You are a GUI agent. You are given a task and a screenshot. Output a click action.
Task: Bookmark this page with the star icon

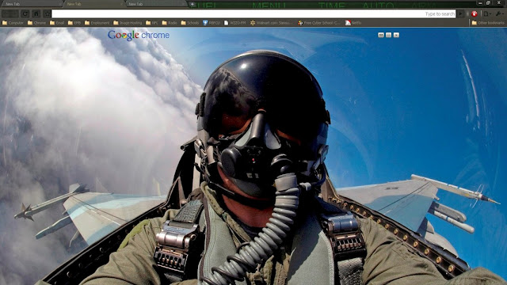48,14
